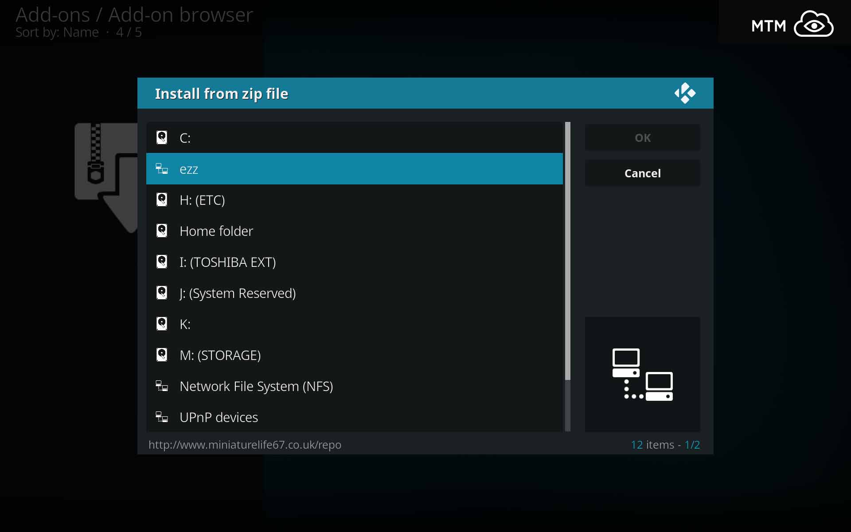Click the hard drive icon beside C:
This screenshot has height=532, width=851.
coord(162,137)
